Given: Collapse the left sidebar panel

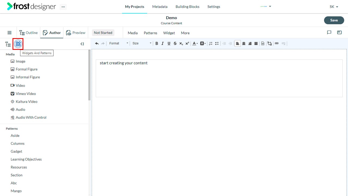Looking at the screenshot, I should 82,44.
